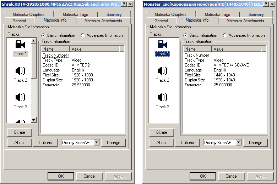This screenshot has height=184, width=277.
Task: Select Track 1 video camera icon in Monster_Inc window
Action: 162,44
